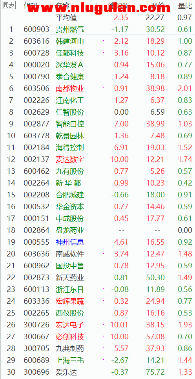Open 南都物业 highlighted in red
This screenshot has height=379, width=195.
point(70,89)
